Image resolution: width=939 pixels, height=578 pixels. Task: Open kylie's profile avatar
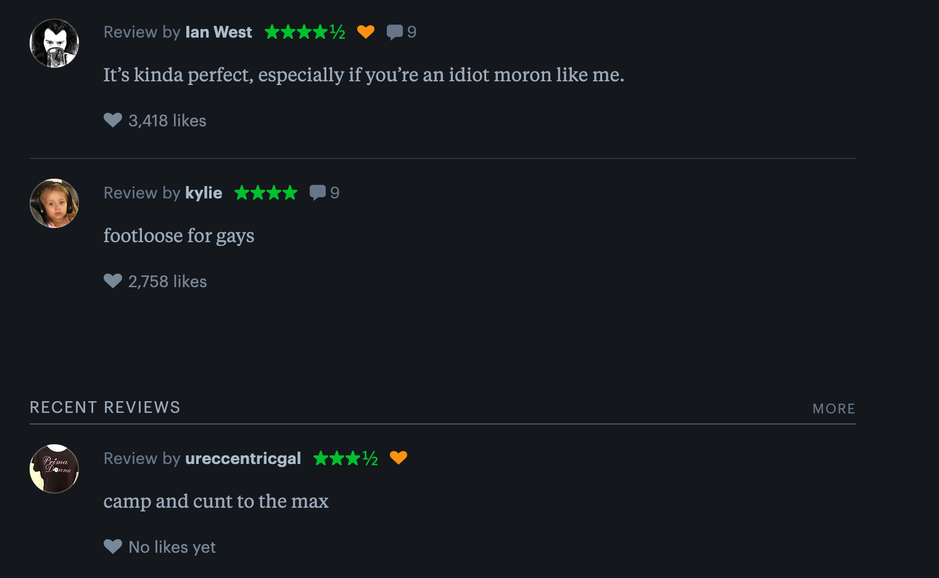pos(54,203)
